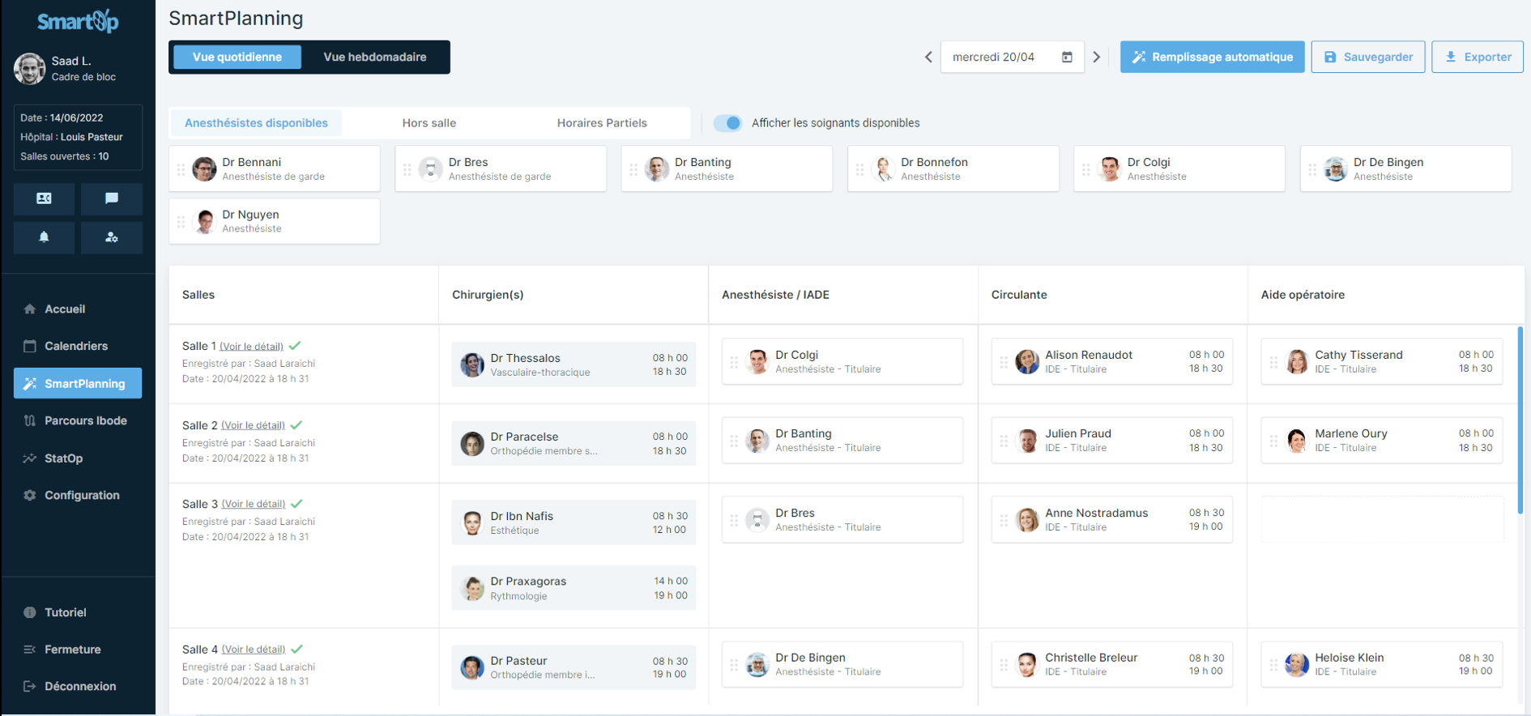Click the Exporter button
The height and width of the screenshot is (716, 1531).
[1477, 57]
